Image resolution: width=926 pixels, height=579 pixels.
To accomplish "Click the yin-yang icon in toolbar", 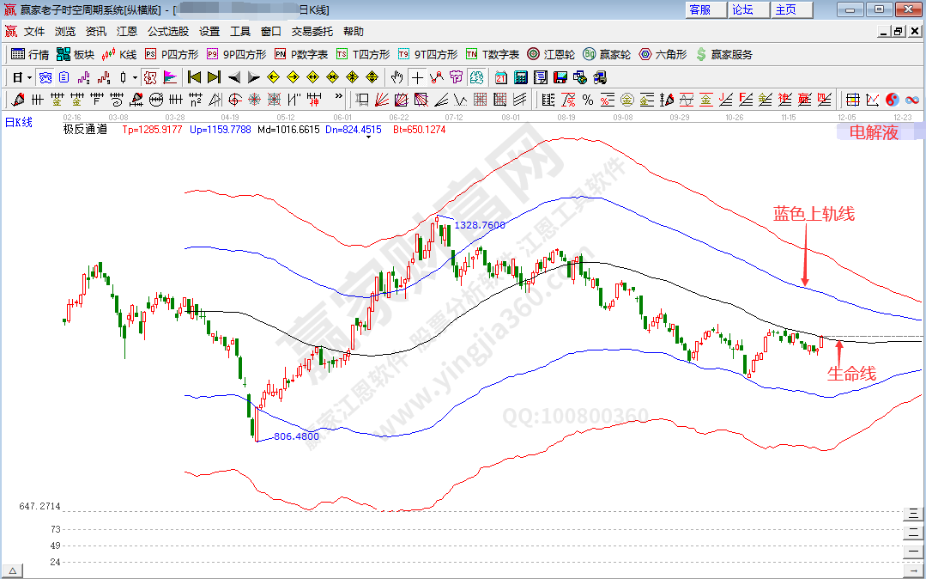I will [893, 99].
